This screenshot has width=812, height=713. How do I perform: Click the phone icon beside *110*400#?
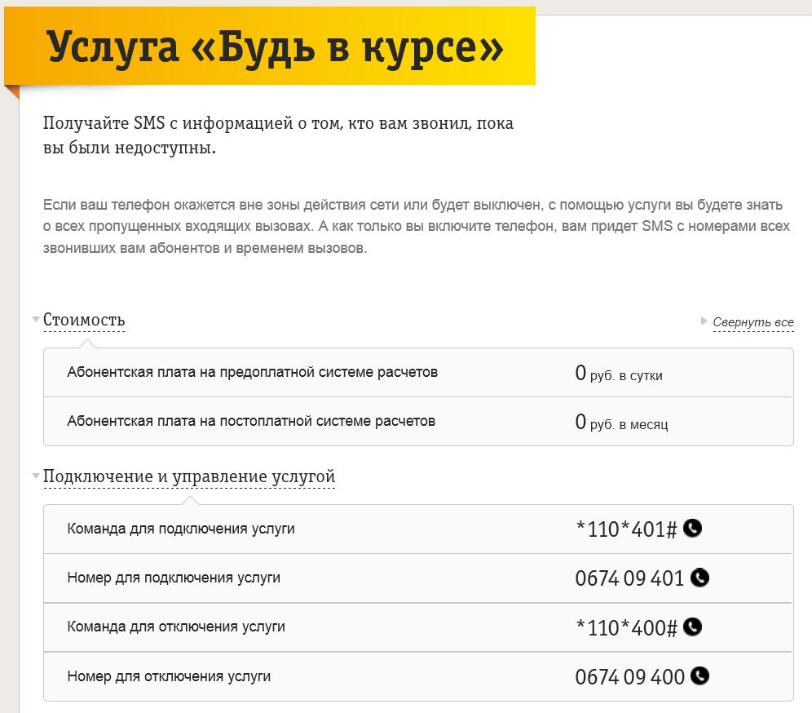click(692, 627)
